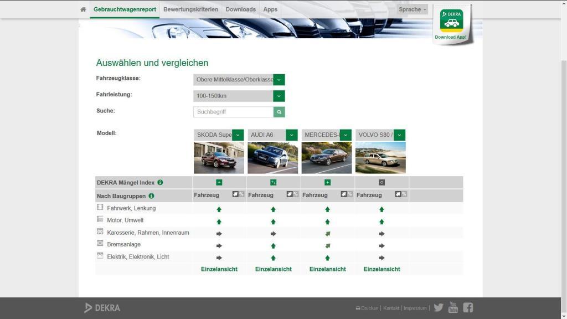The width and height of the screenshot is (567, 319).
Task: Click the Bremsanlage category icon
Action: (x=100, y=244)
